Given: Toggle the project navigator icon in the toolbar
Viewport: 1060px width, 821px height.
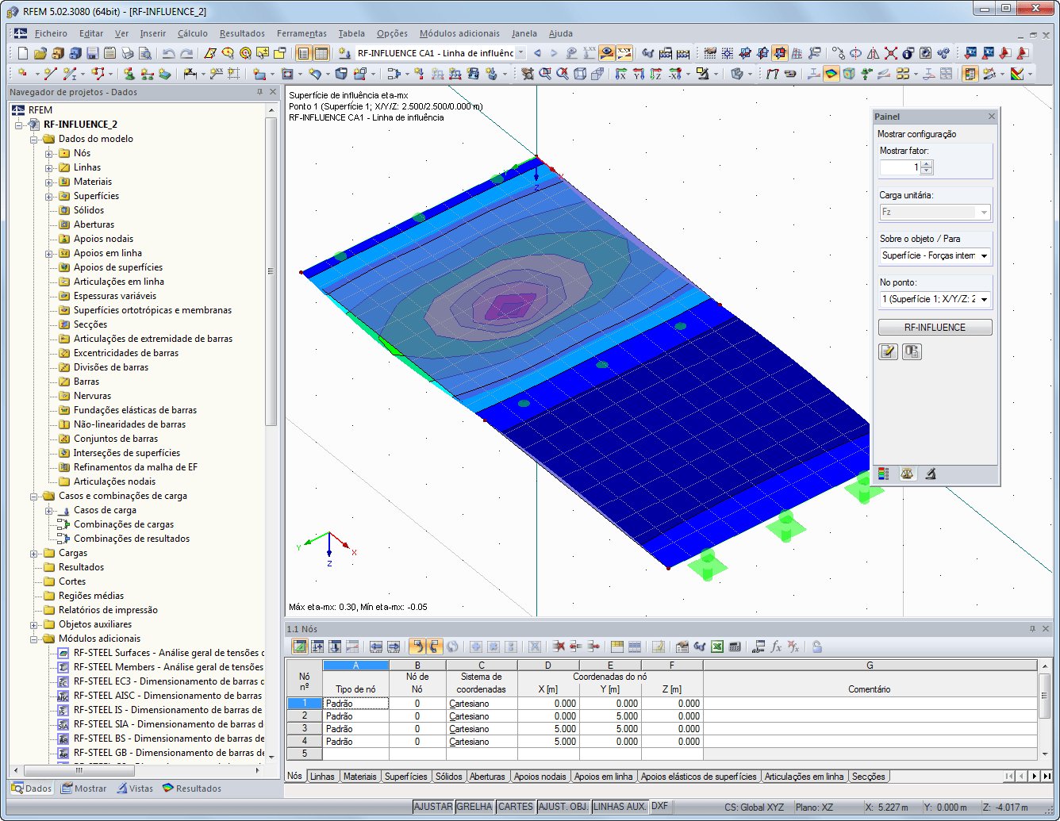Looking at the screenshot, I should tap(303, 53).
